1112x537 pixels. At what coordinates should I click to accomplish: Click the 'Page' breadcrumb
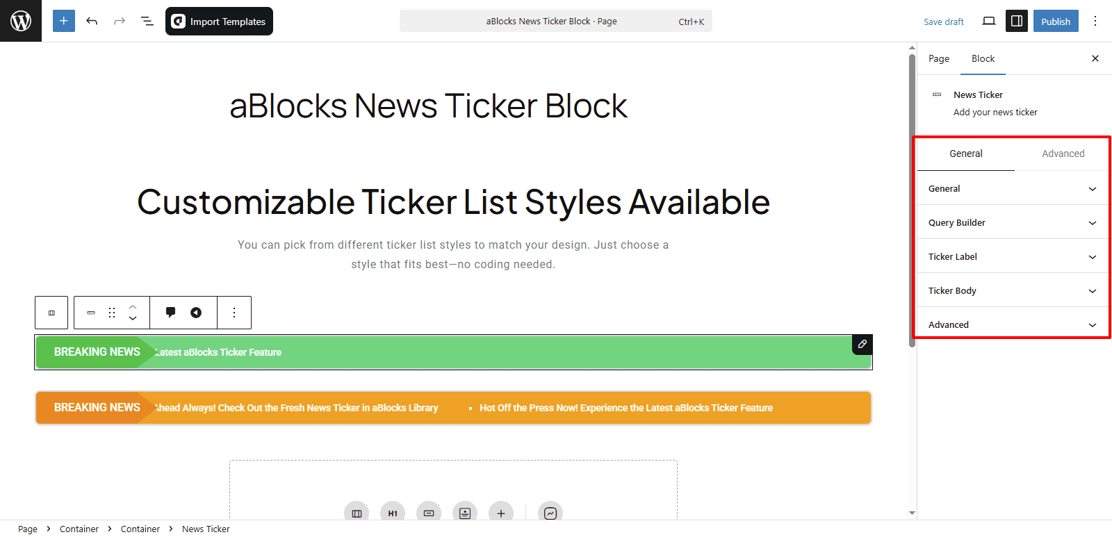point(28,529)
